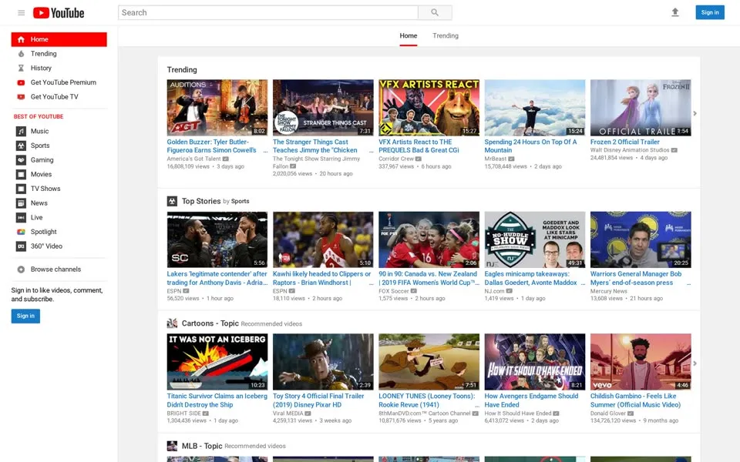Click the Movies channel icon
Viewport: 740px width, 462px height.
(21, 175)
